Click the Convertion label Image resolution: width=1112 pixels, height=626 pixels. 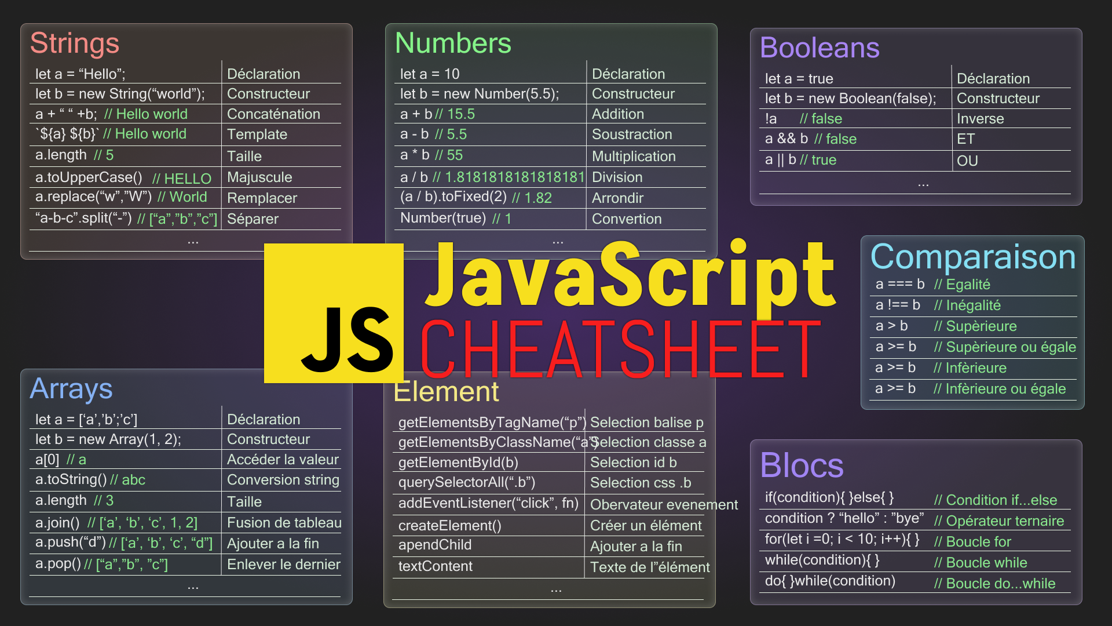click(x=627, y=219)
